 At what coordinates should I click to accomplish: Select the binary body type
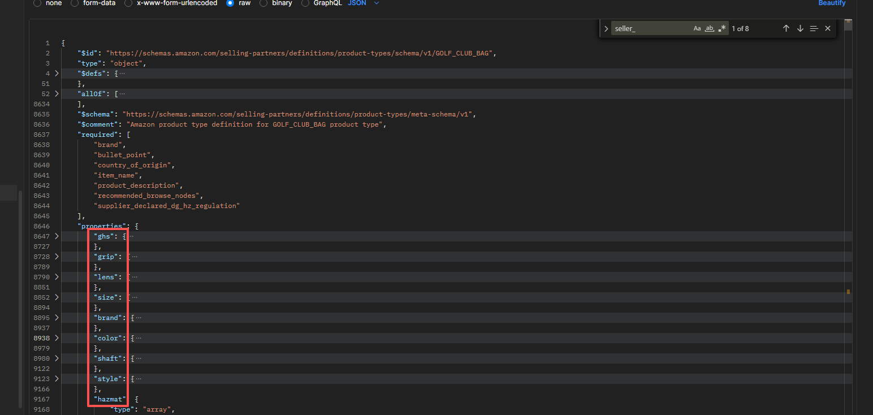(263, 3)
